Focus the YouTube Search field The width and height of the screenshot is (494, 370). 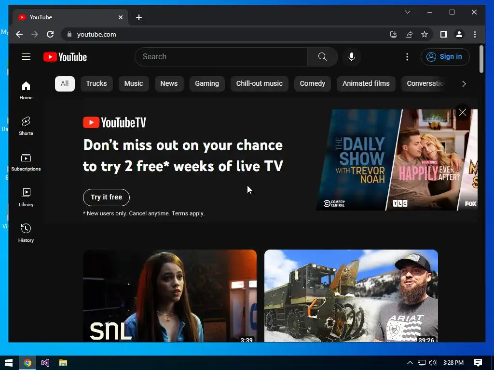coord(221,57)
